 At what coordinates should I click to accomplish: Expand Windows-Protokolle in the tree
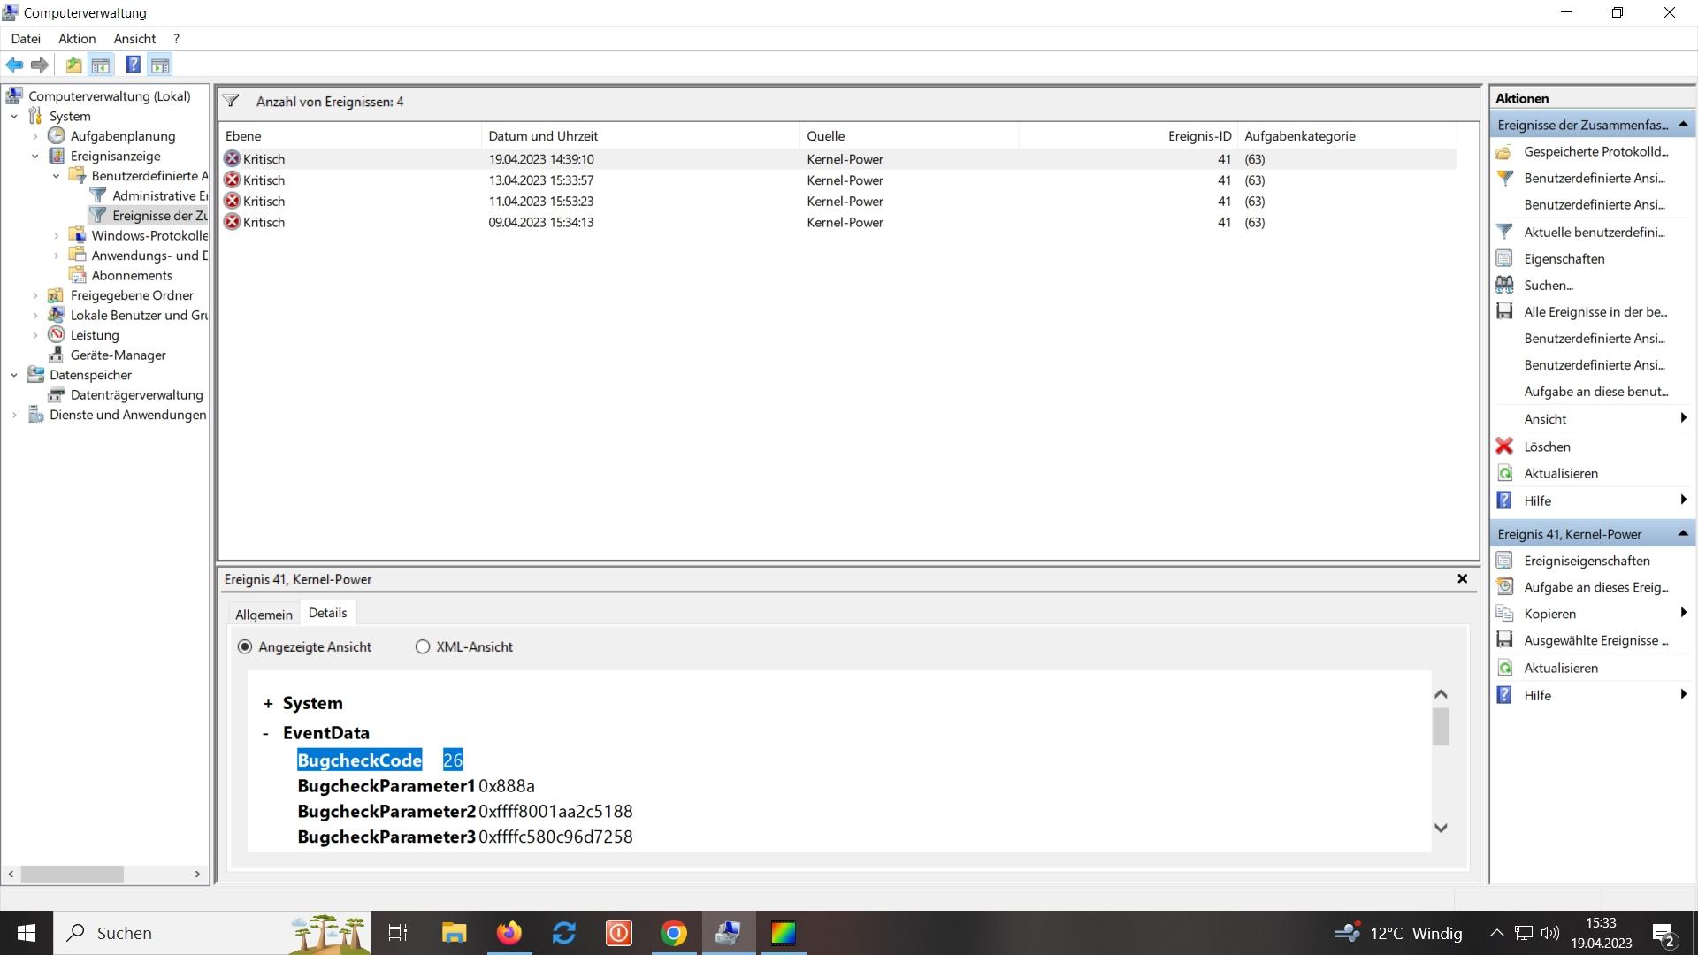click(x=57, y=235)
